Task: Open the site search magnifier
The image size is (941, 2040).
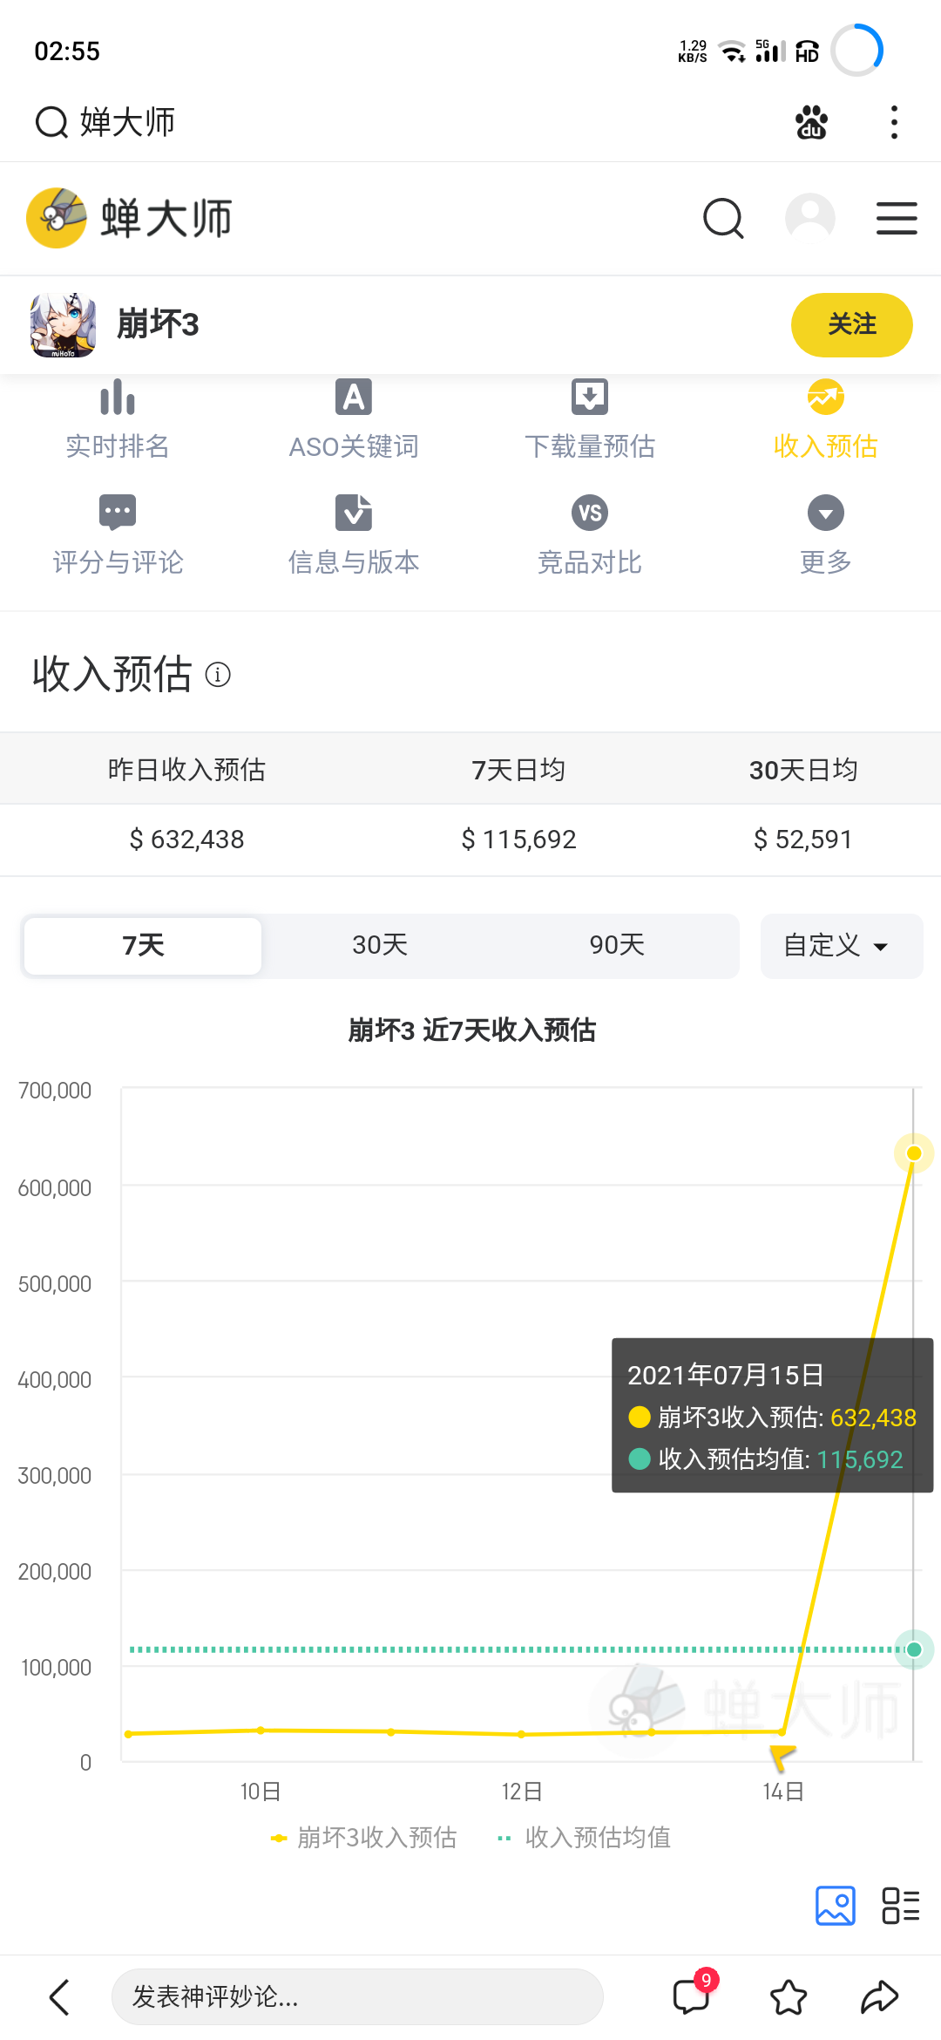Action: [x=723, y=218]
